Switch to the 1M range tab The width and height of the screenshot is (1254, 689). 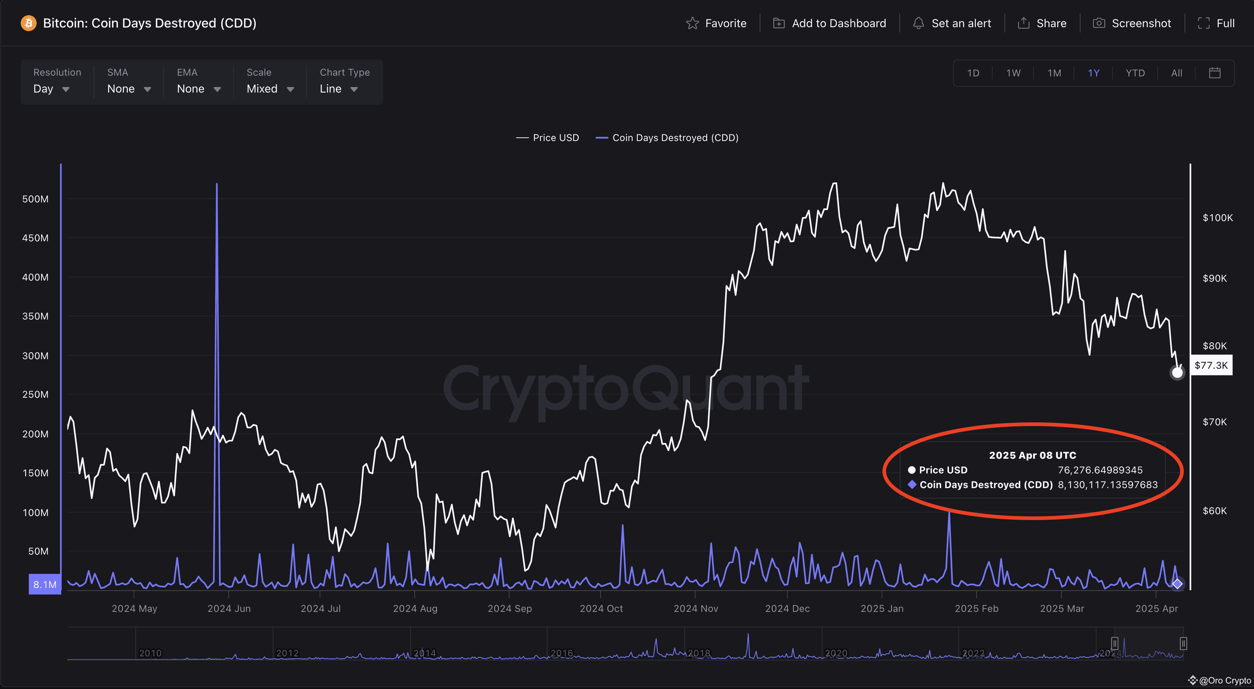tap(1054, 73)
